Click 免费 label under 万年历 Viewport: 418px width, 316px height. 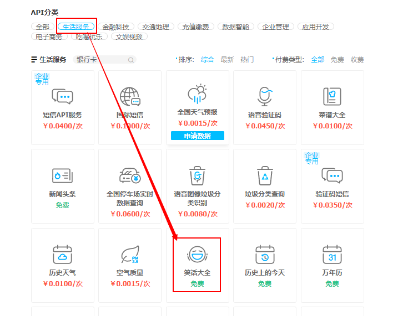click(332, 284)
